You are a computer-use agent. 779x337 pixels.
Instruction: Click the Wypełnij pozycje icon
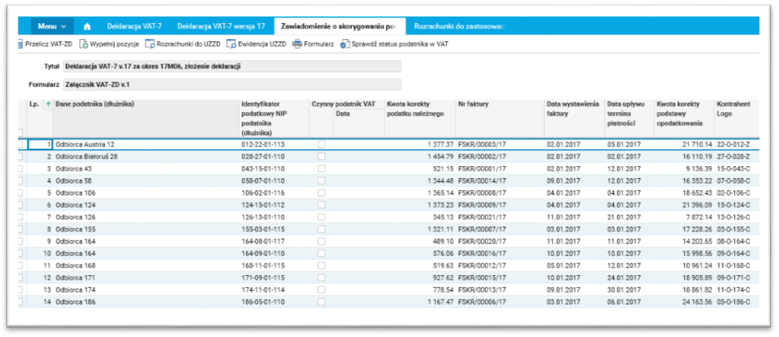pos(84,44)
